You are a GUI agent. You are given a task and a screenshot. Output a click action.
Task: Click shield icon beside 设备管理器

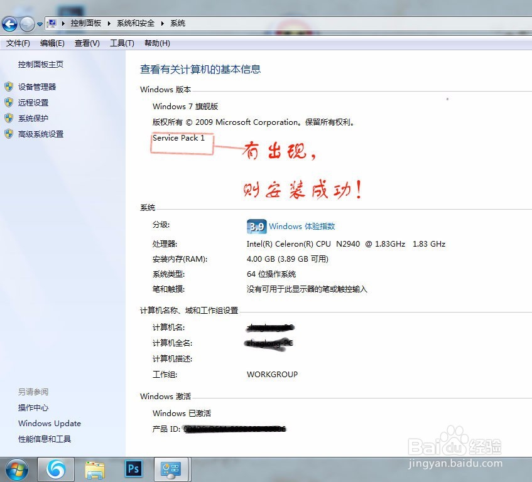coord(9,87)
